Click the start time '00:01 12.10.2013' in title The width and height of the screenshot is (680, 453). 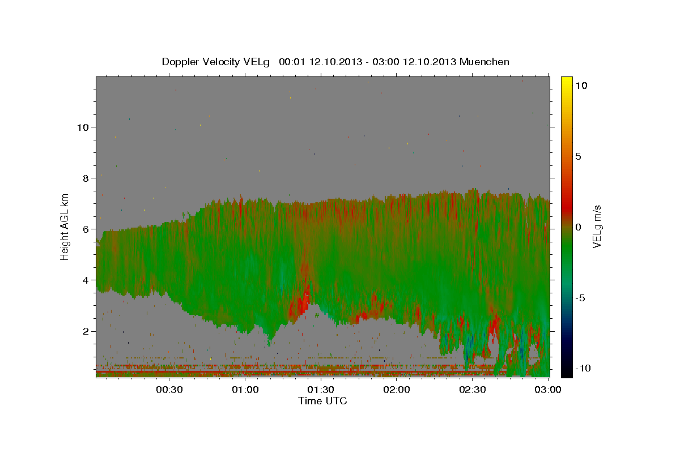pyautogui.click(x=320, y=62)
